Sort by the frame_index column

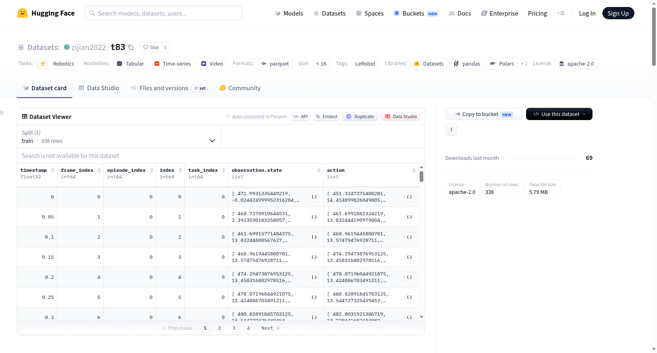coord(99,170)
